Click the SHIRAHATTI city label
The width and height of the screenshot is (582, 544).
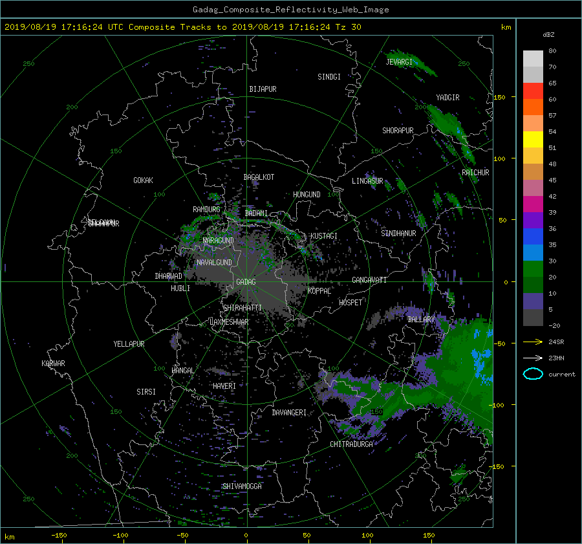242,308
